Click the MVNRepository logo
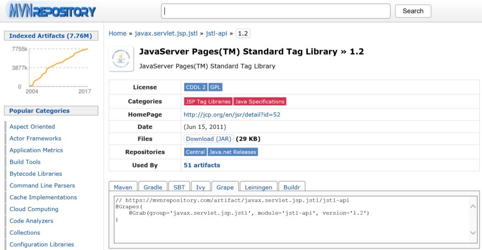482x250 pixels. (x=52, y=11)
